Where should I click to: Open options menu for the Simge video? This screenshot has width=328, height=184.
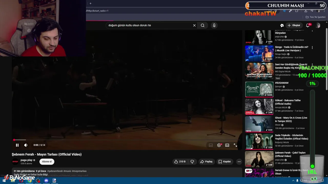[x=312, y=48]
